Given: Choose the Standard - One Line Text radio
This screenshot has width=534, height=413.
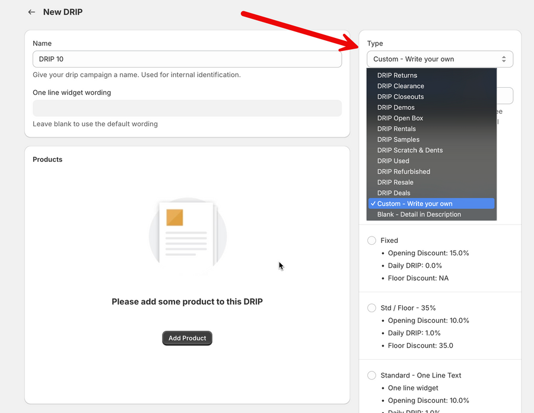Looking at the screenshot, I should click(x=371, y=376).
